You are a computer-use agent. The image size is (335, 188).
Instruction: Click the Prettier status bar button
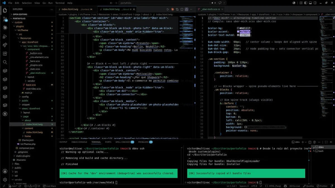click(322, 186)
